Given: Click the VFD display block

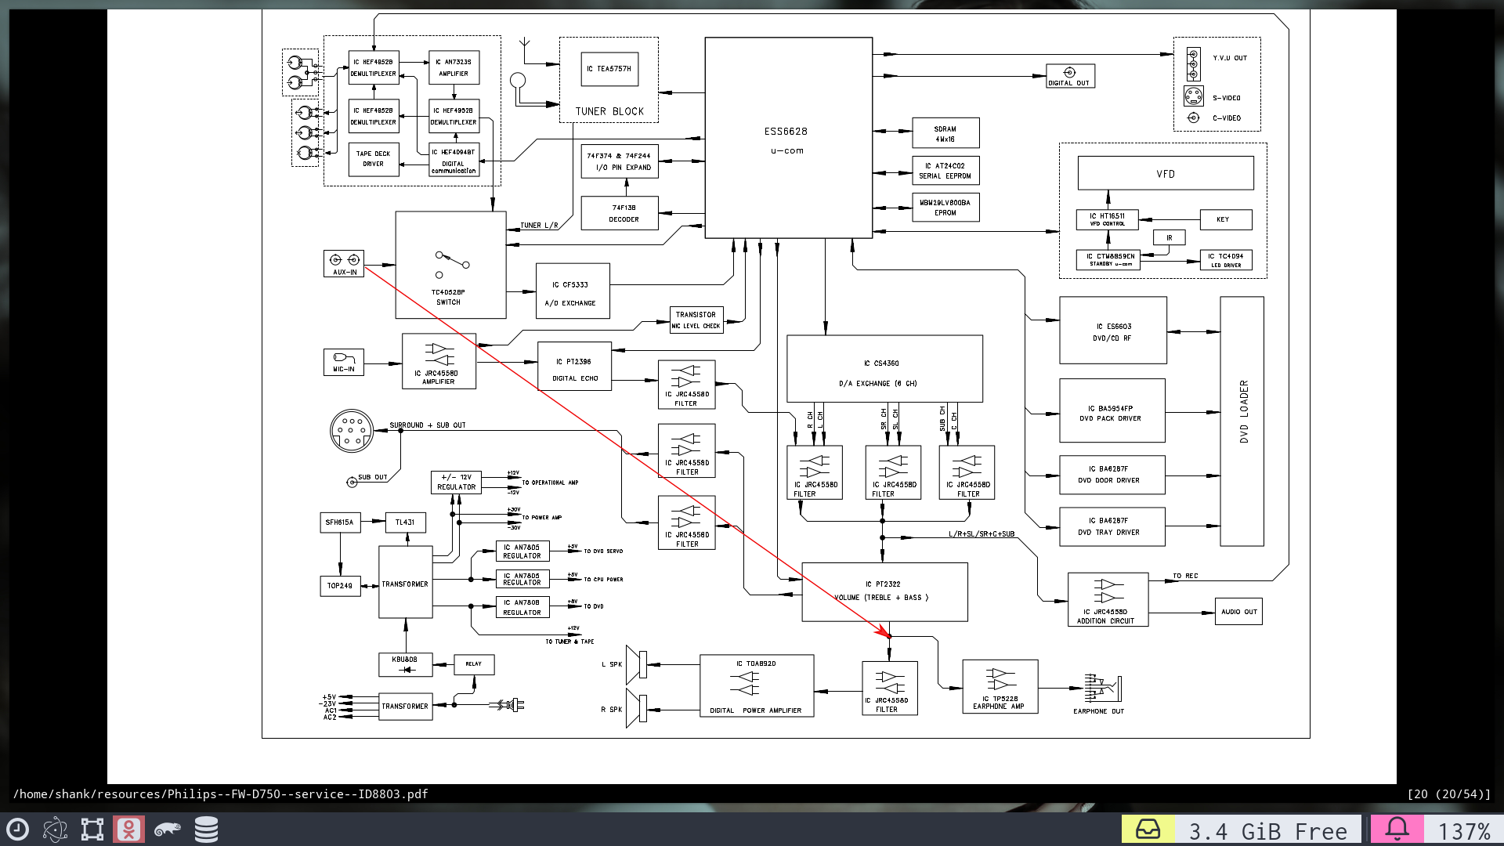Looking at the screenshot, I should [x=1166, y=173].
